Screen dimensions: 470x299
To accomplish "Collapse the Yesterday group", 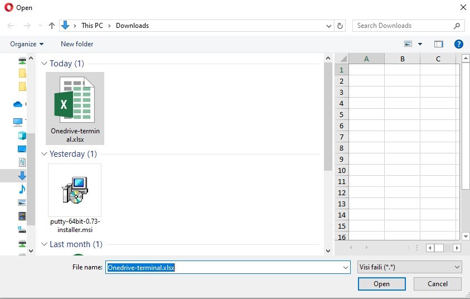I will click(x=45, y=154).
